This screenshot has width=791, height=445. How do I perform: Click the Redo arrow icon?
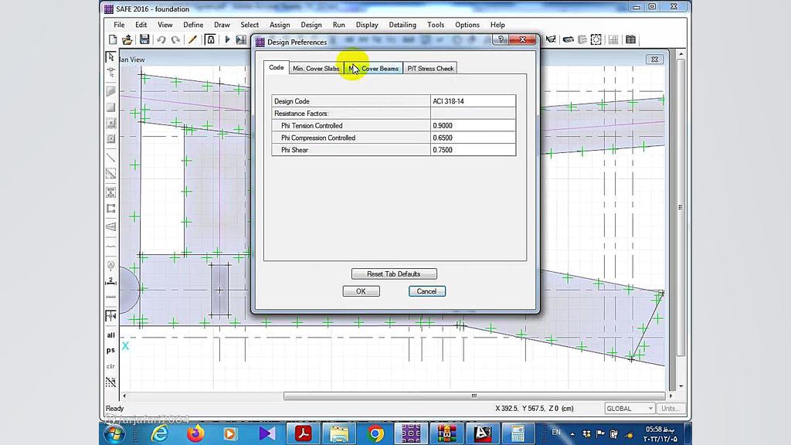175,39
